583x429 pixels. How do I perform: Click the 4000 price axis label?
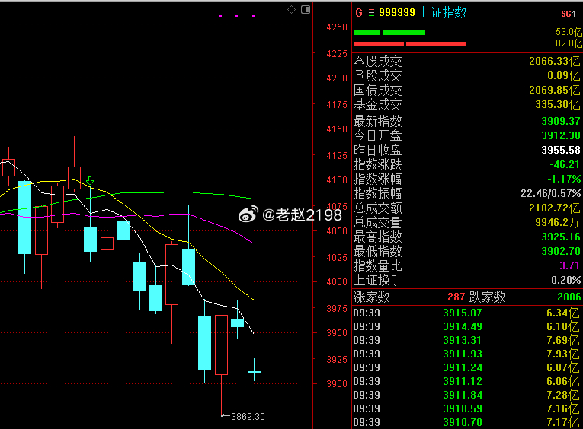337,282
